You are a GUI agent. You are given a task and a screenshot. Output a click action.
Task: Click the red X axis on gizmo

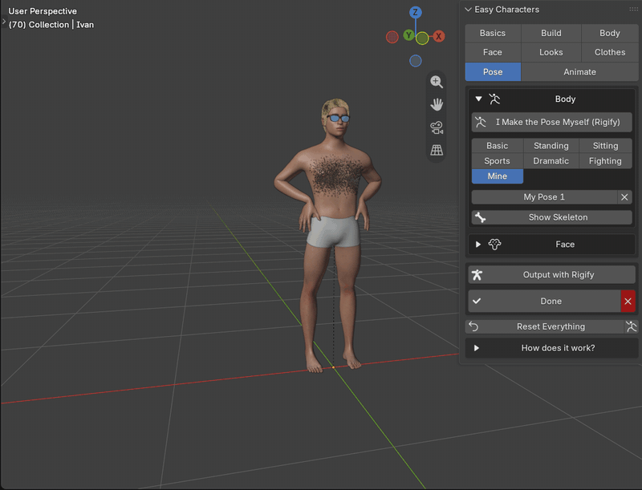click(x=438, y=36)
